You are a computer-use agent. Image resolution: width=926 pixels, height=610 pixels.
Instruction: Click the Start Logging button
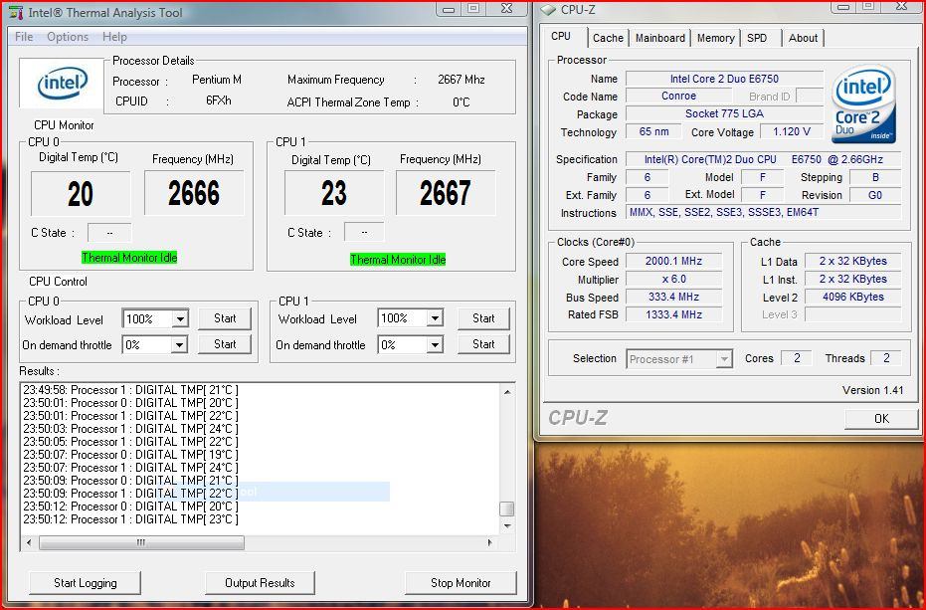pos(86,583)
